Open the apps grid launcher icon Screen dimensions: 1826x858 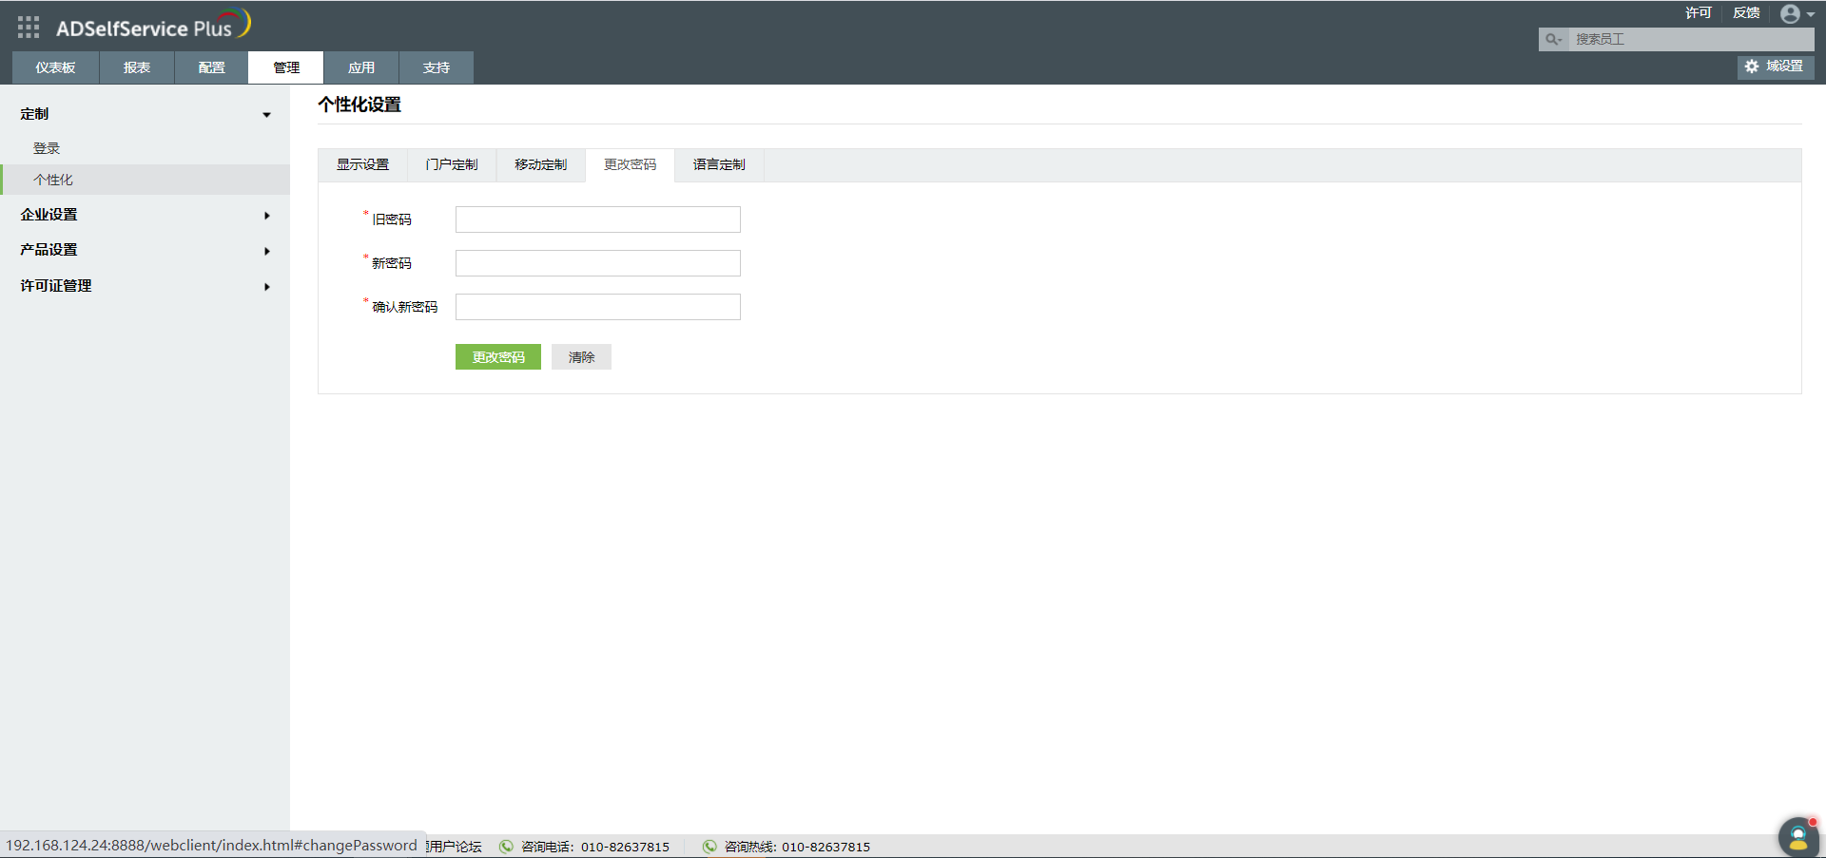click(x=29, y=28)
